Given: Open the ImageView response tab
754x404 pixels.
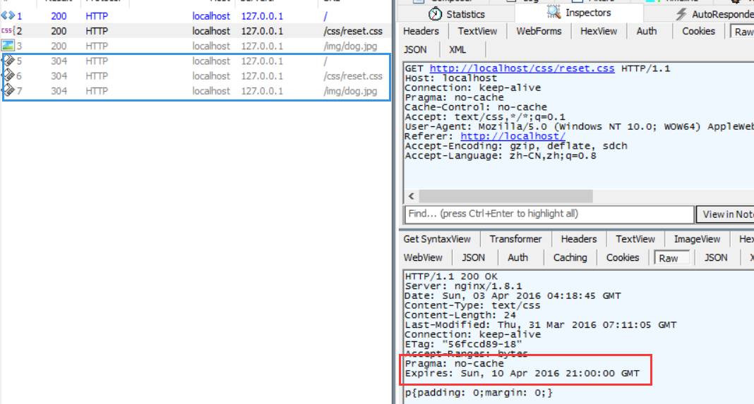Looking at the screenshot, I should (697, 239).
